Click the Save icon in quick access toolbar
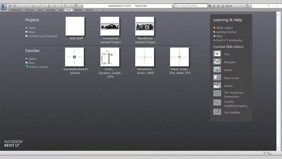The height and width of the screenshot is (159, 282). click(15, 6)
